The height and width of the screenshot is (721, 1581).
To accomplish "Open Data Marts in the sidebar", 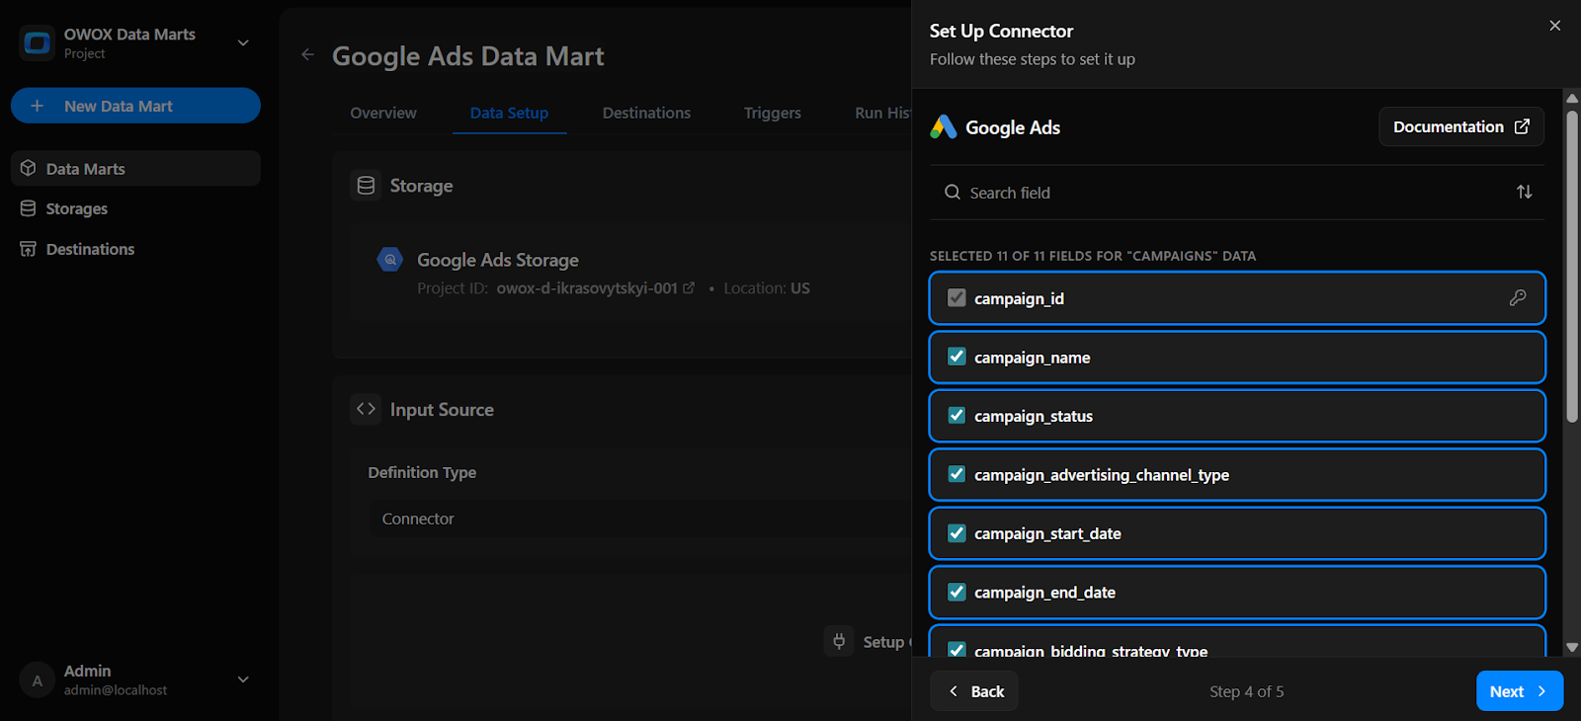I will tap(135, 169).
